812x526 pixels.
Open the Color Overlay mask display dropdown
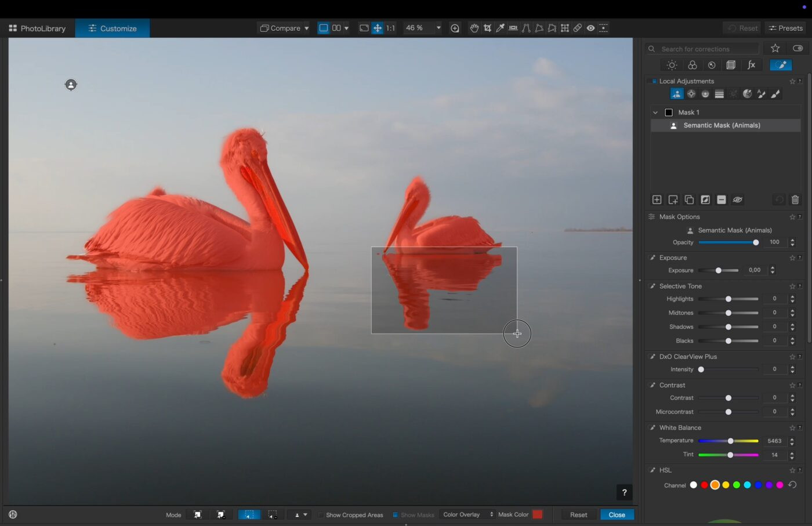tap(467, 514)
